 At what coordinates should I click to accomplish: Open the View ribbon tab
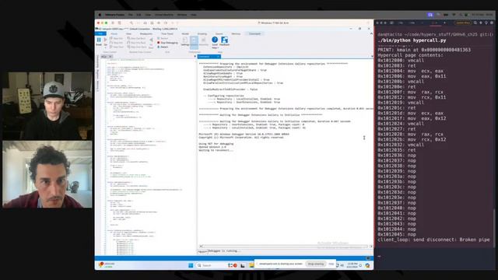coord(128,33)
